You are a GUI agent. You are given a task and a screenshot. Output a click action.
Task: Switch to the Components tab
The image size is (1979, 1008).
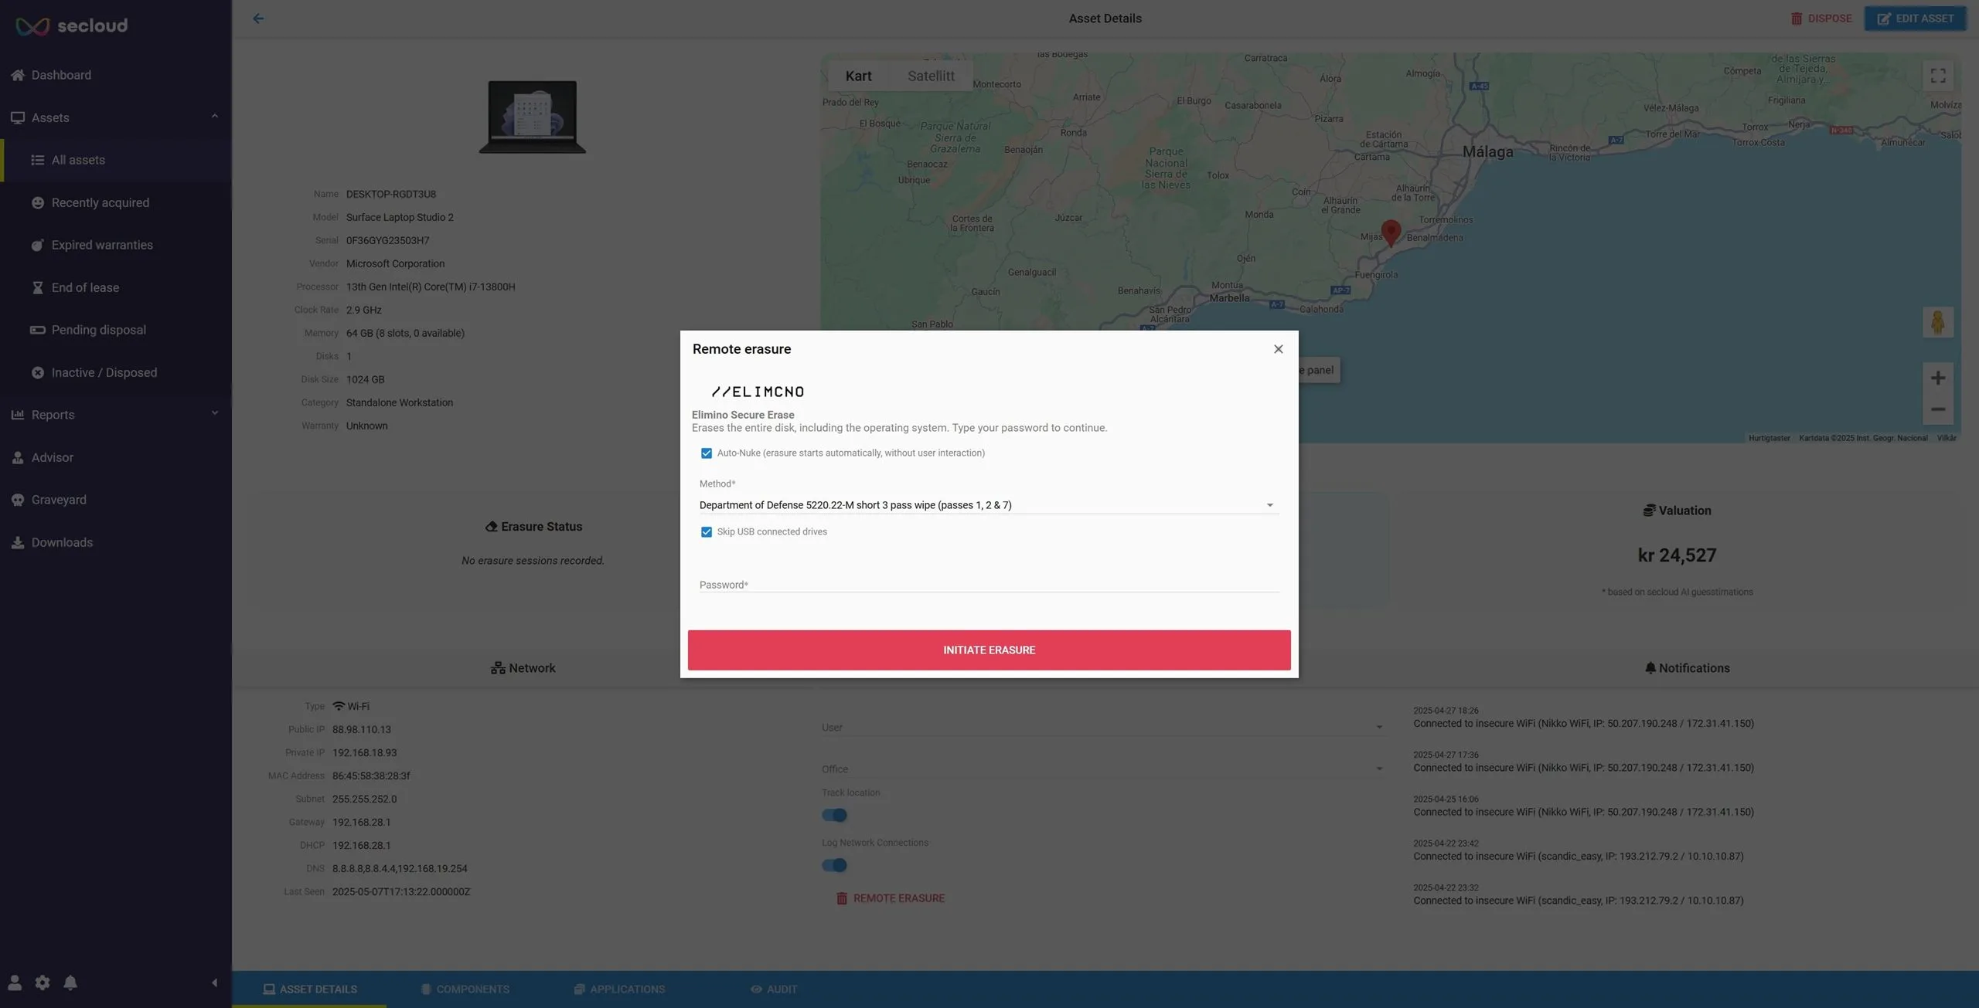click(x=464, y=989)
